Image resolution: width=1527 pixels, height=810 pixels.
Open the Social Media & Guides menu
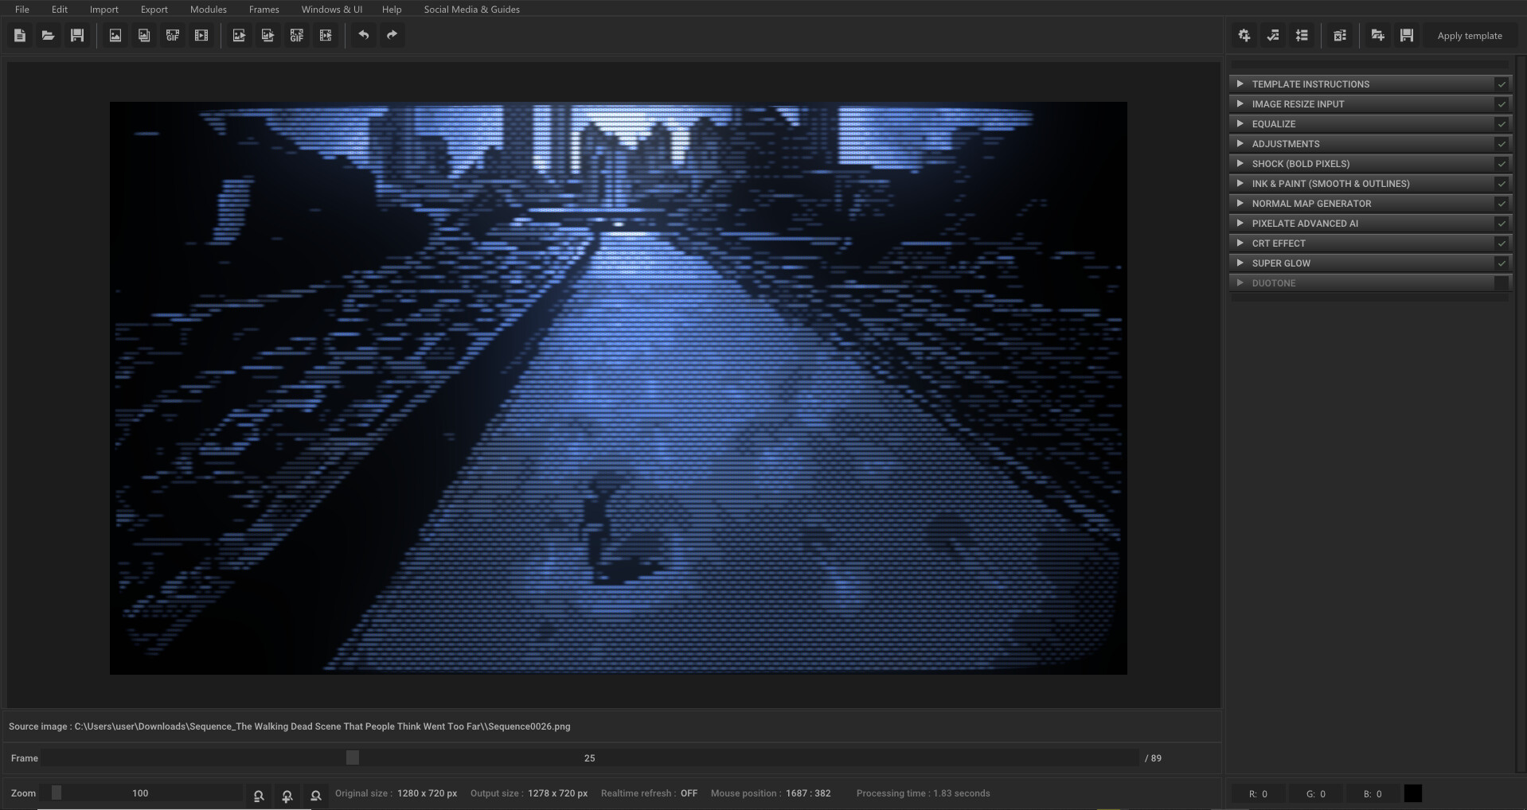pos(471,10)
